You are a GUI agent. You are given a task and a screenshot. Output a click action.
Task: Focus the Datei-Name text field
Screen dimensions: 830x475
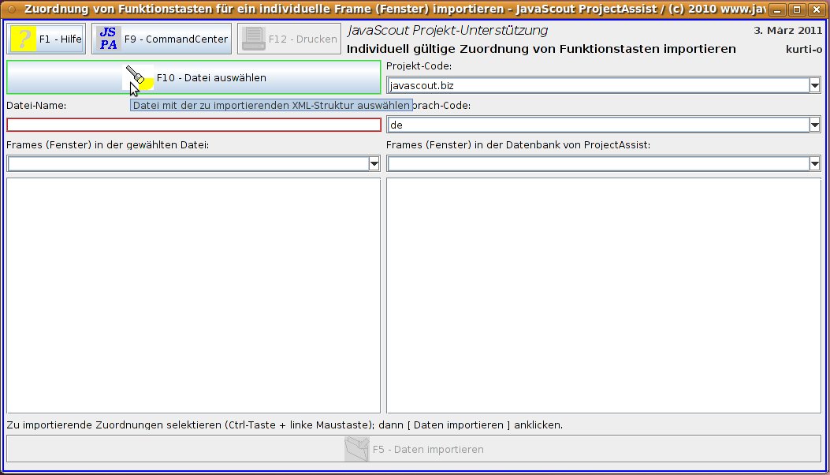point(193,125)
